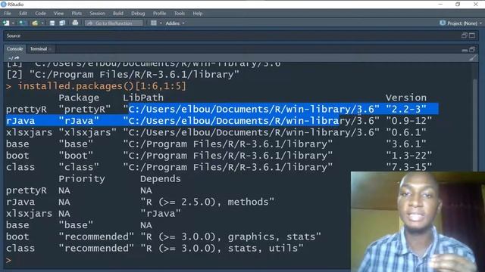Screen dimensions: 485x272
Task: Click the Print icon in toolbar
Action: 75,23
